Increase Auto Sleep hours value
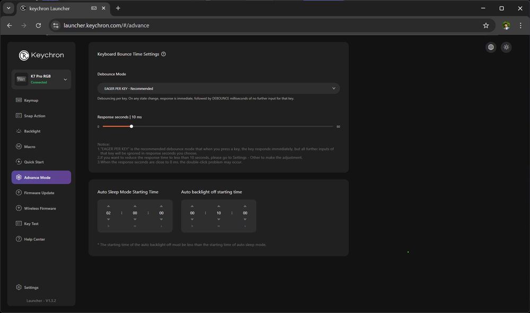This screenshot has width=530, height=313. pyautogui.click(x=109, y=206)
